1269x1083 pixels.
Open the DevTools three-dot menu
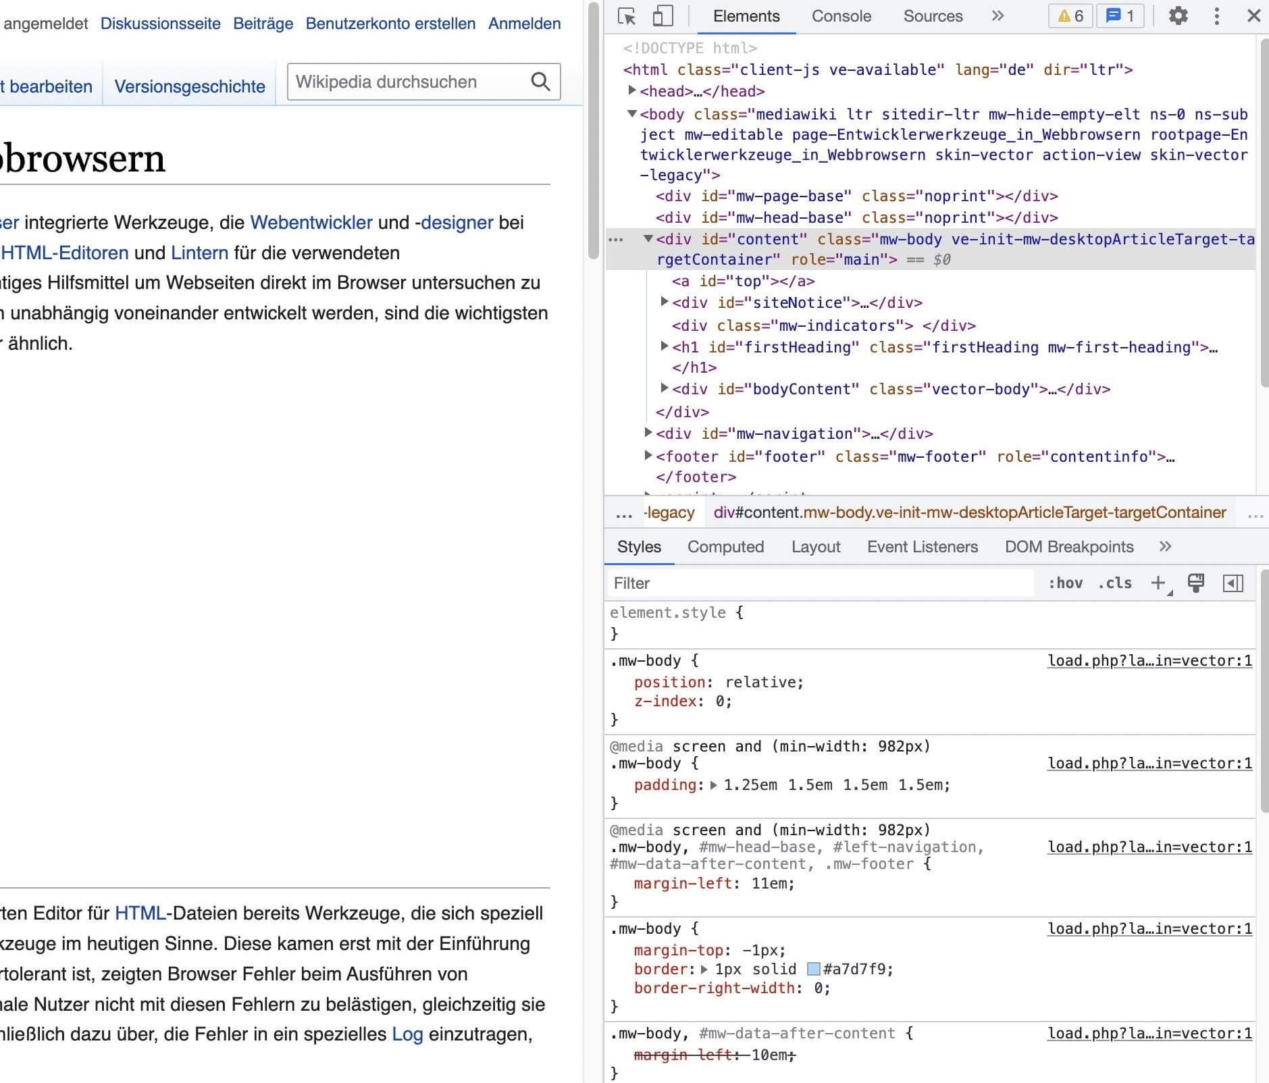[1216, 16]
